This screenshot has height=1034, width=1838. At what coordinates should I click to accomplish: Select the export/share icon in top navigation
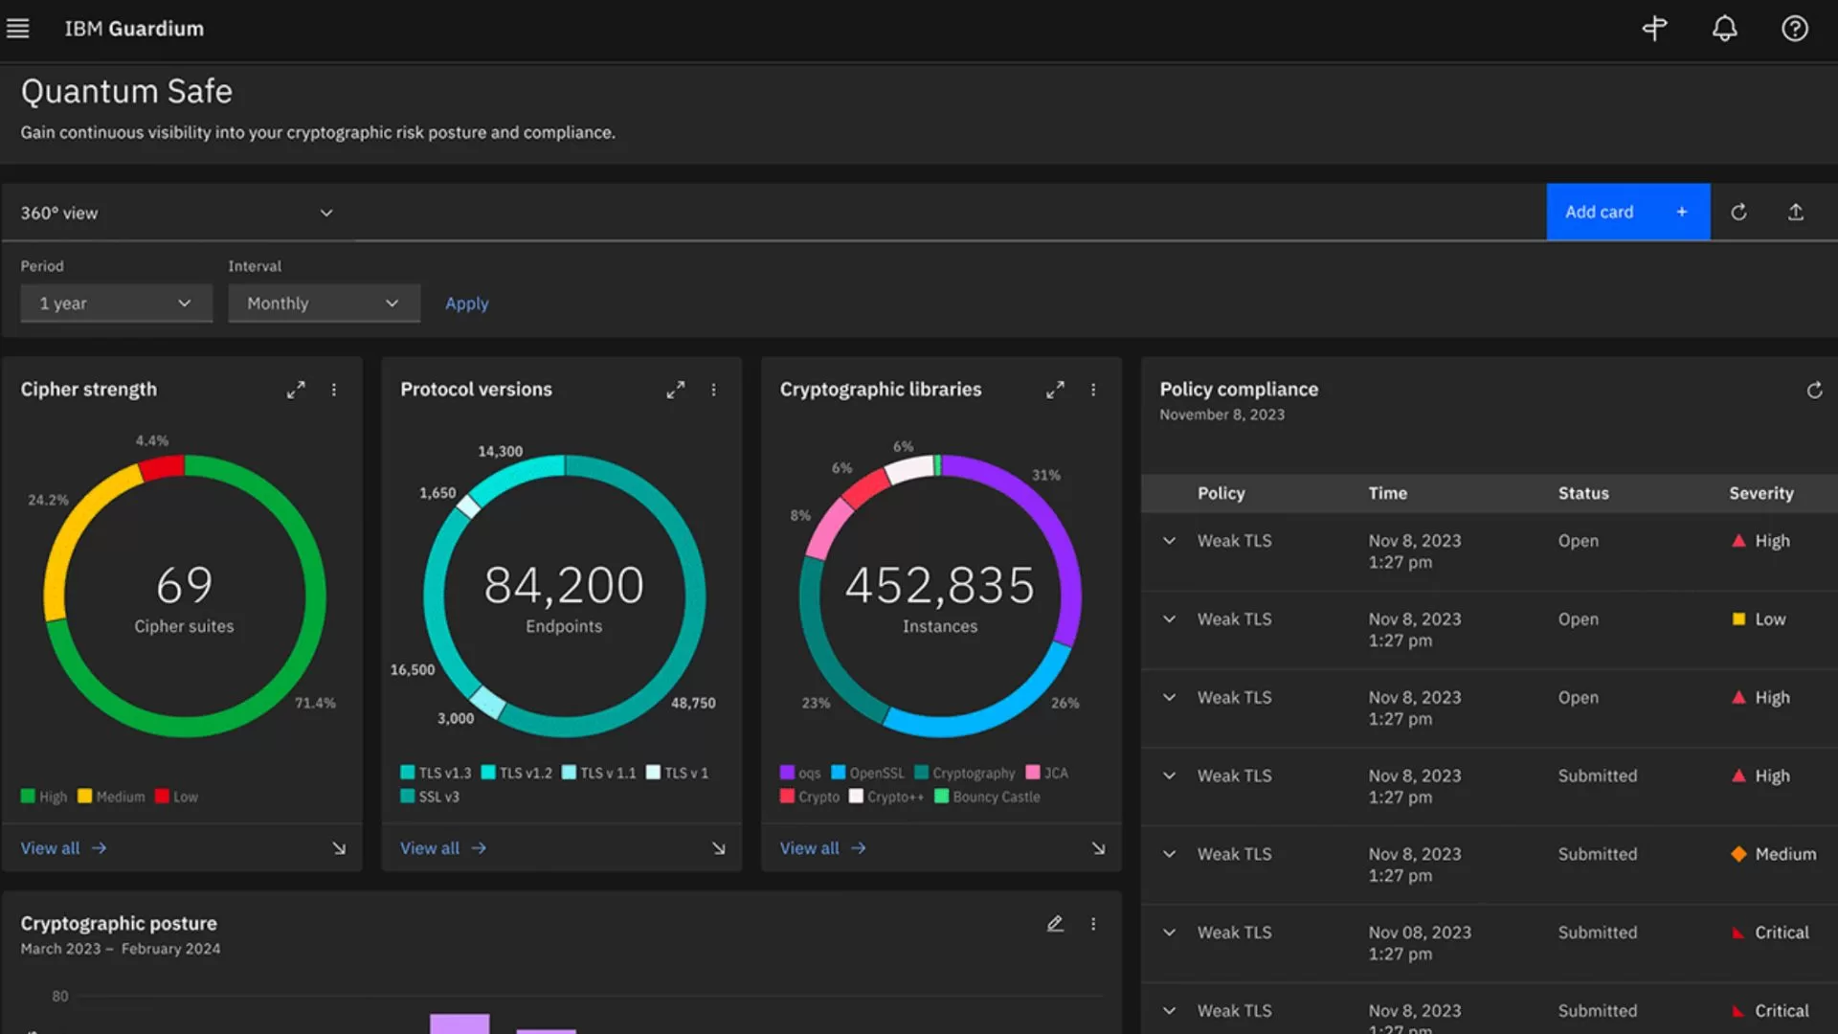[1796, 211]
